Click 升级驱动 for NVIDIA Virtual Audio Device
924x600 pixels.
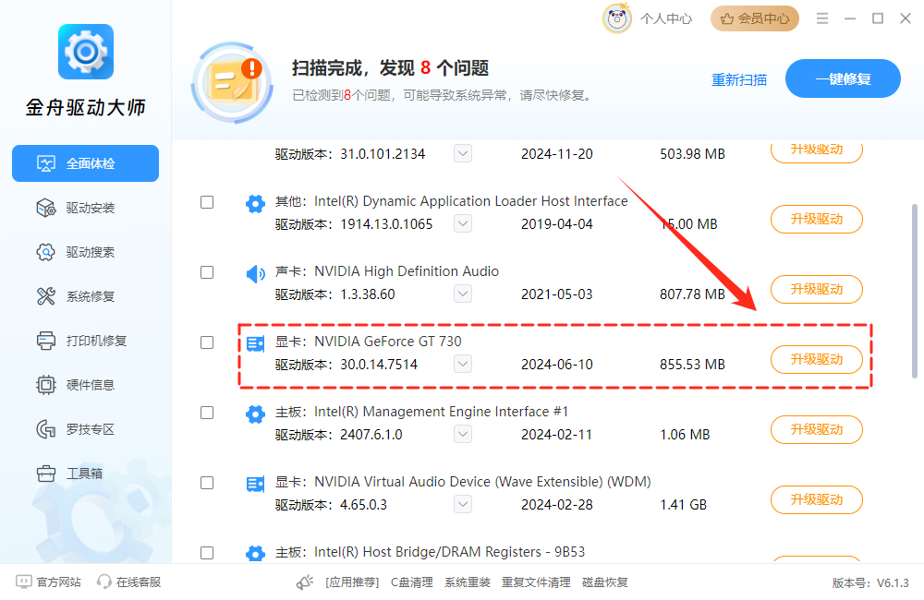pyautogui.click(x=817, y=500)
